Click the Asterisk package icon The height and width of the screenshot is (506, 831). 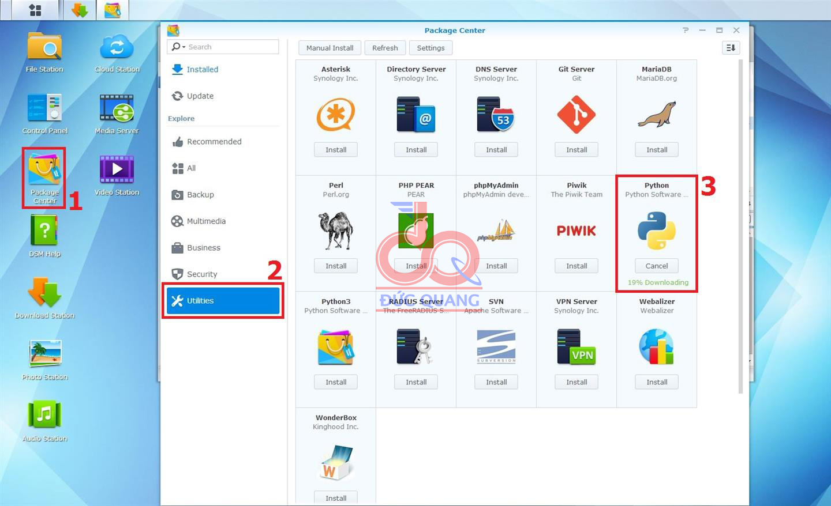click(x=336, y=114)
